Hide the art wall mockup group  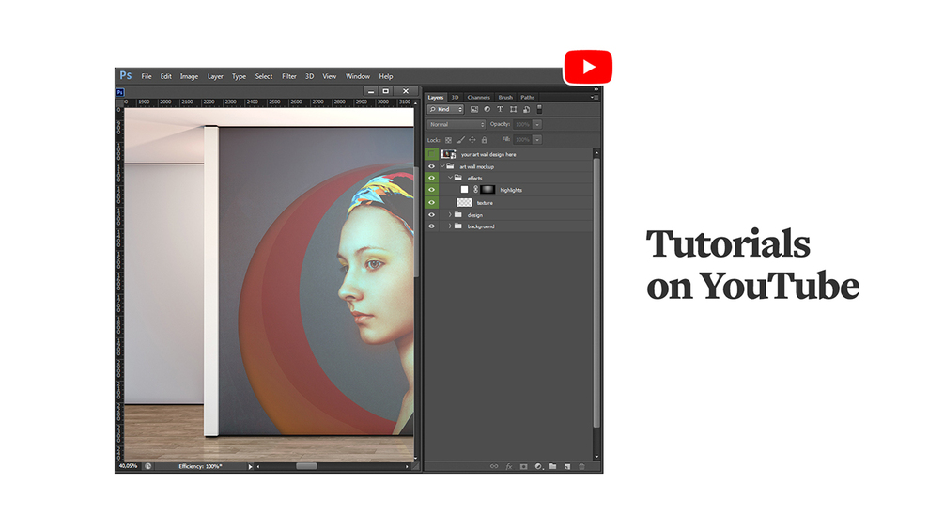coord(432,166)
